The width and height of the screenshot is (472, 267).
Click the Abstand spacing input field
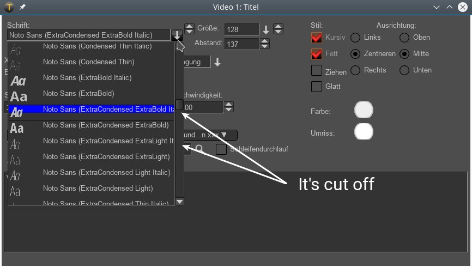[241, 44]
